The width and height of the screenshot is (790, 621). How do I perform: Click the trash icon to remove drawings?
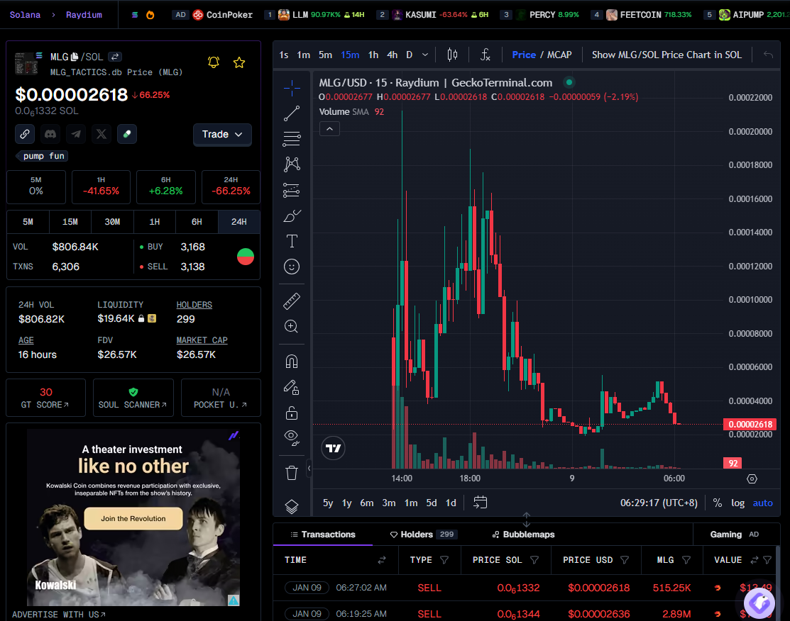pyautogui.click(x=292, y=472)
